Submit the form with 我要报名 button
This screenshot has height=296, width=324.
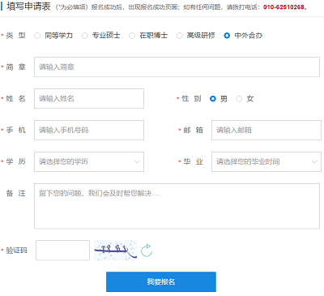(x=161, y=281)
